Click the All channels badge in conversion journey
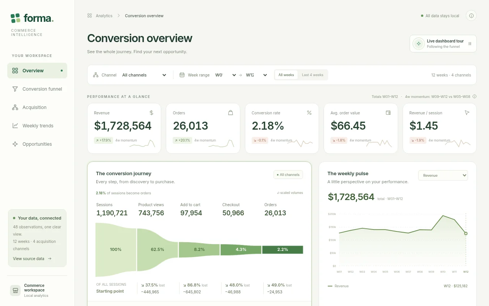The height and width of the screenshot is (306, 489). 288,175
